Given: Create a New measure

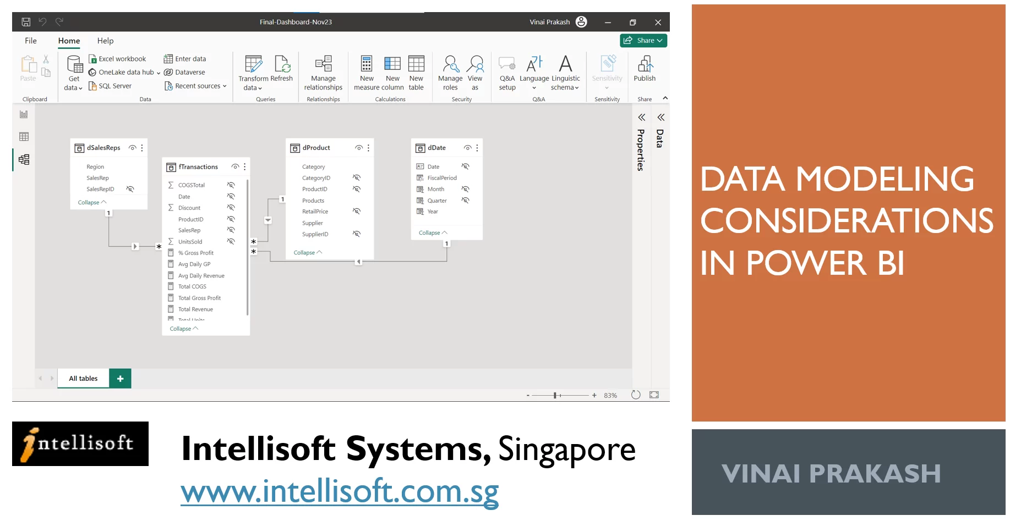Looking at the screenshot, I should [x=367, y=73].
